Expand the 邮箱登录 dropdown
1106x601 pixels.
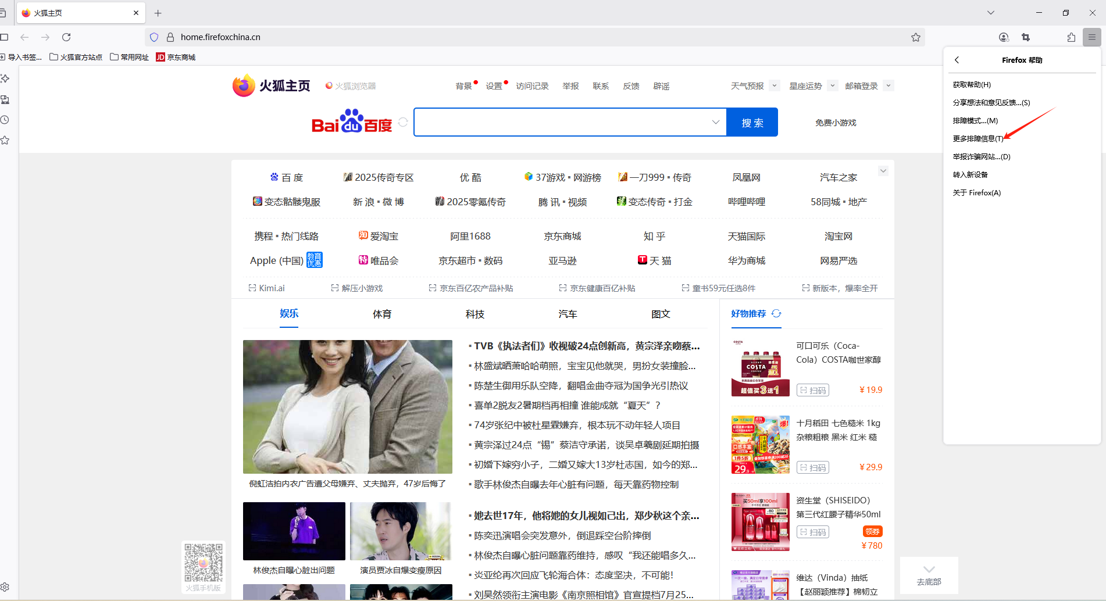[x=889, y=85]
